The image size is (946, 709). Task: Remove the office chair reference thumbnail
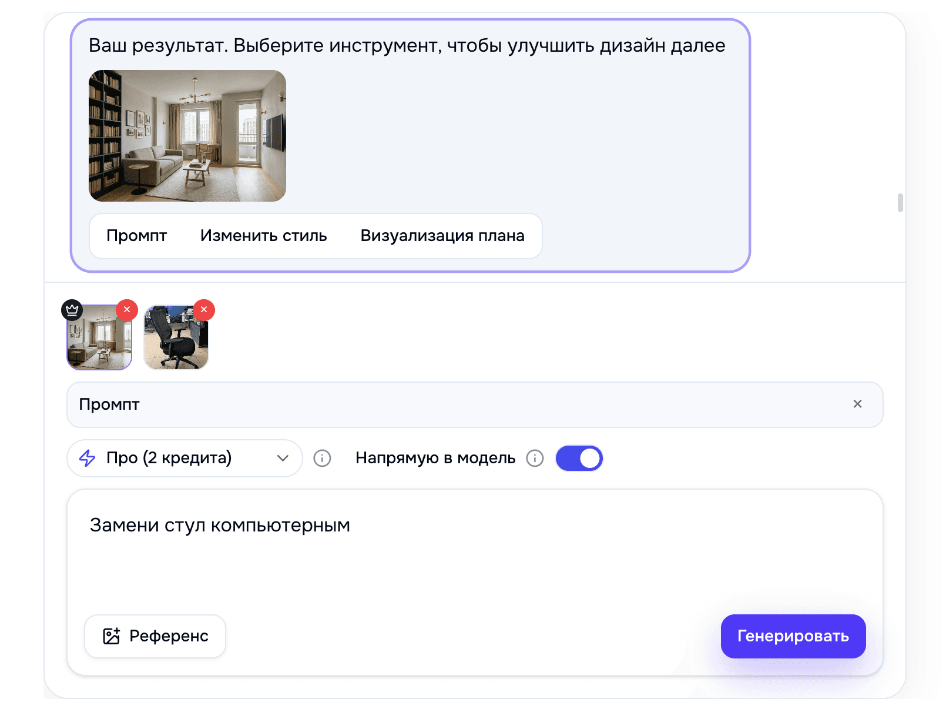point(204,310)
